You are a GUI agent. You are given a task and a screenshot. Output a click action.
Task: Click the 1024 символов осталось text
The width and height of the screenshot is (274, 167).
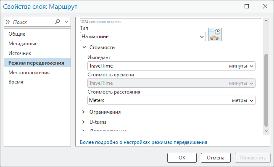pyautogui.click(x=101, y=22)
